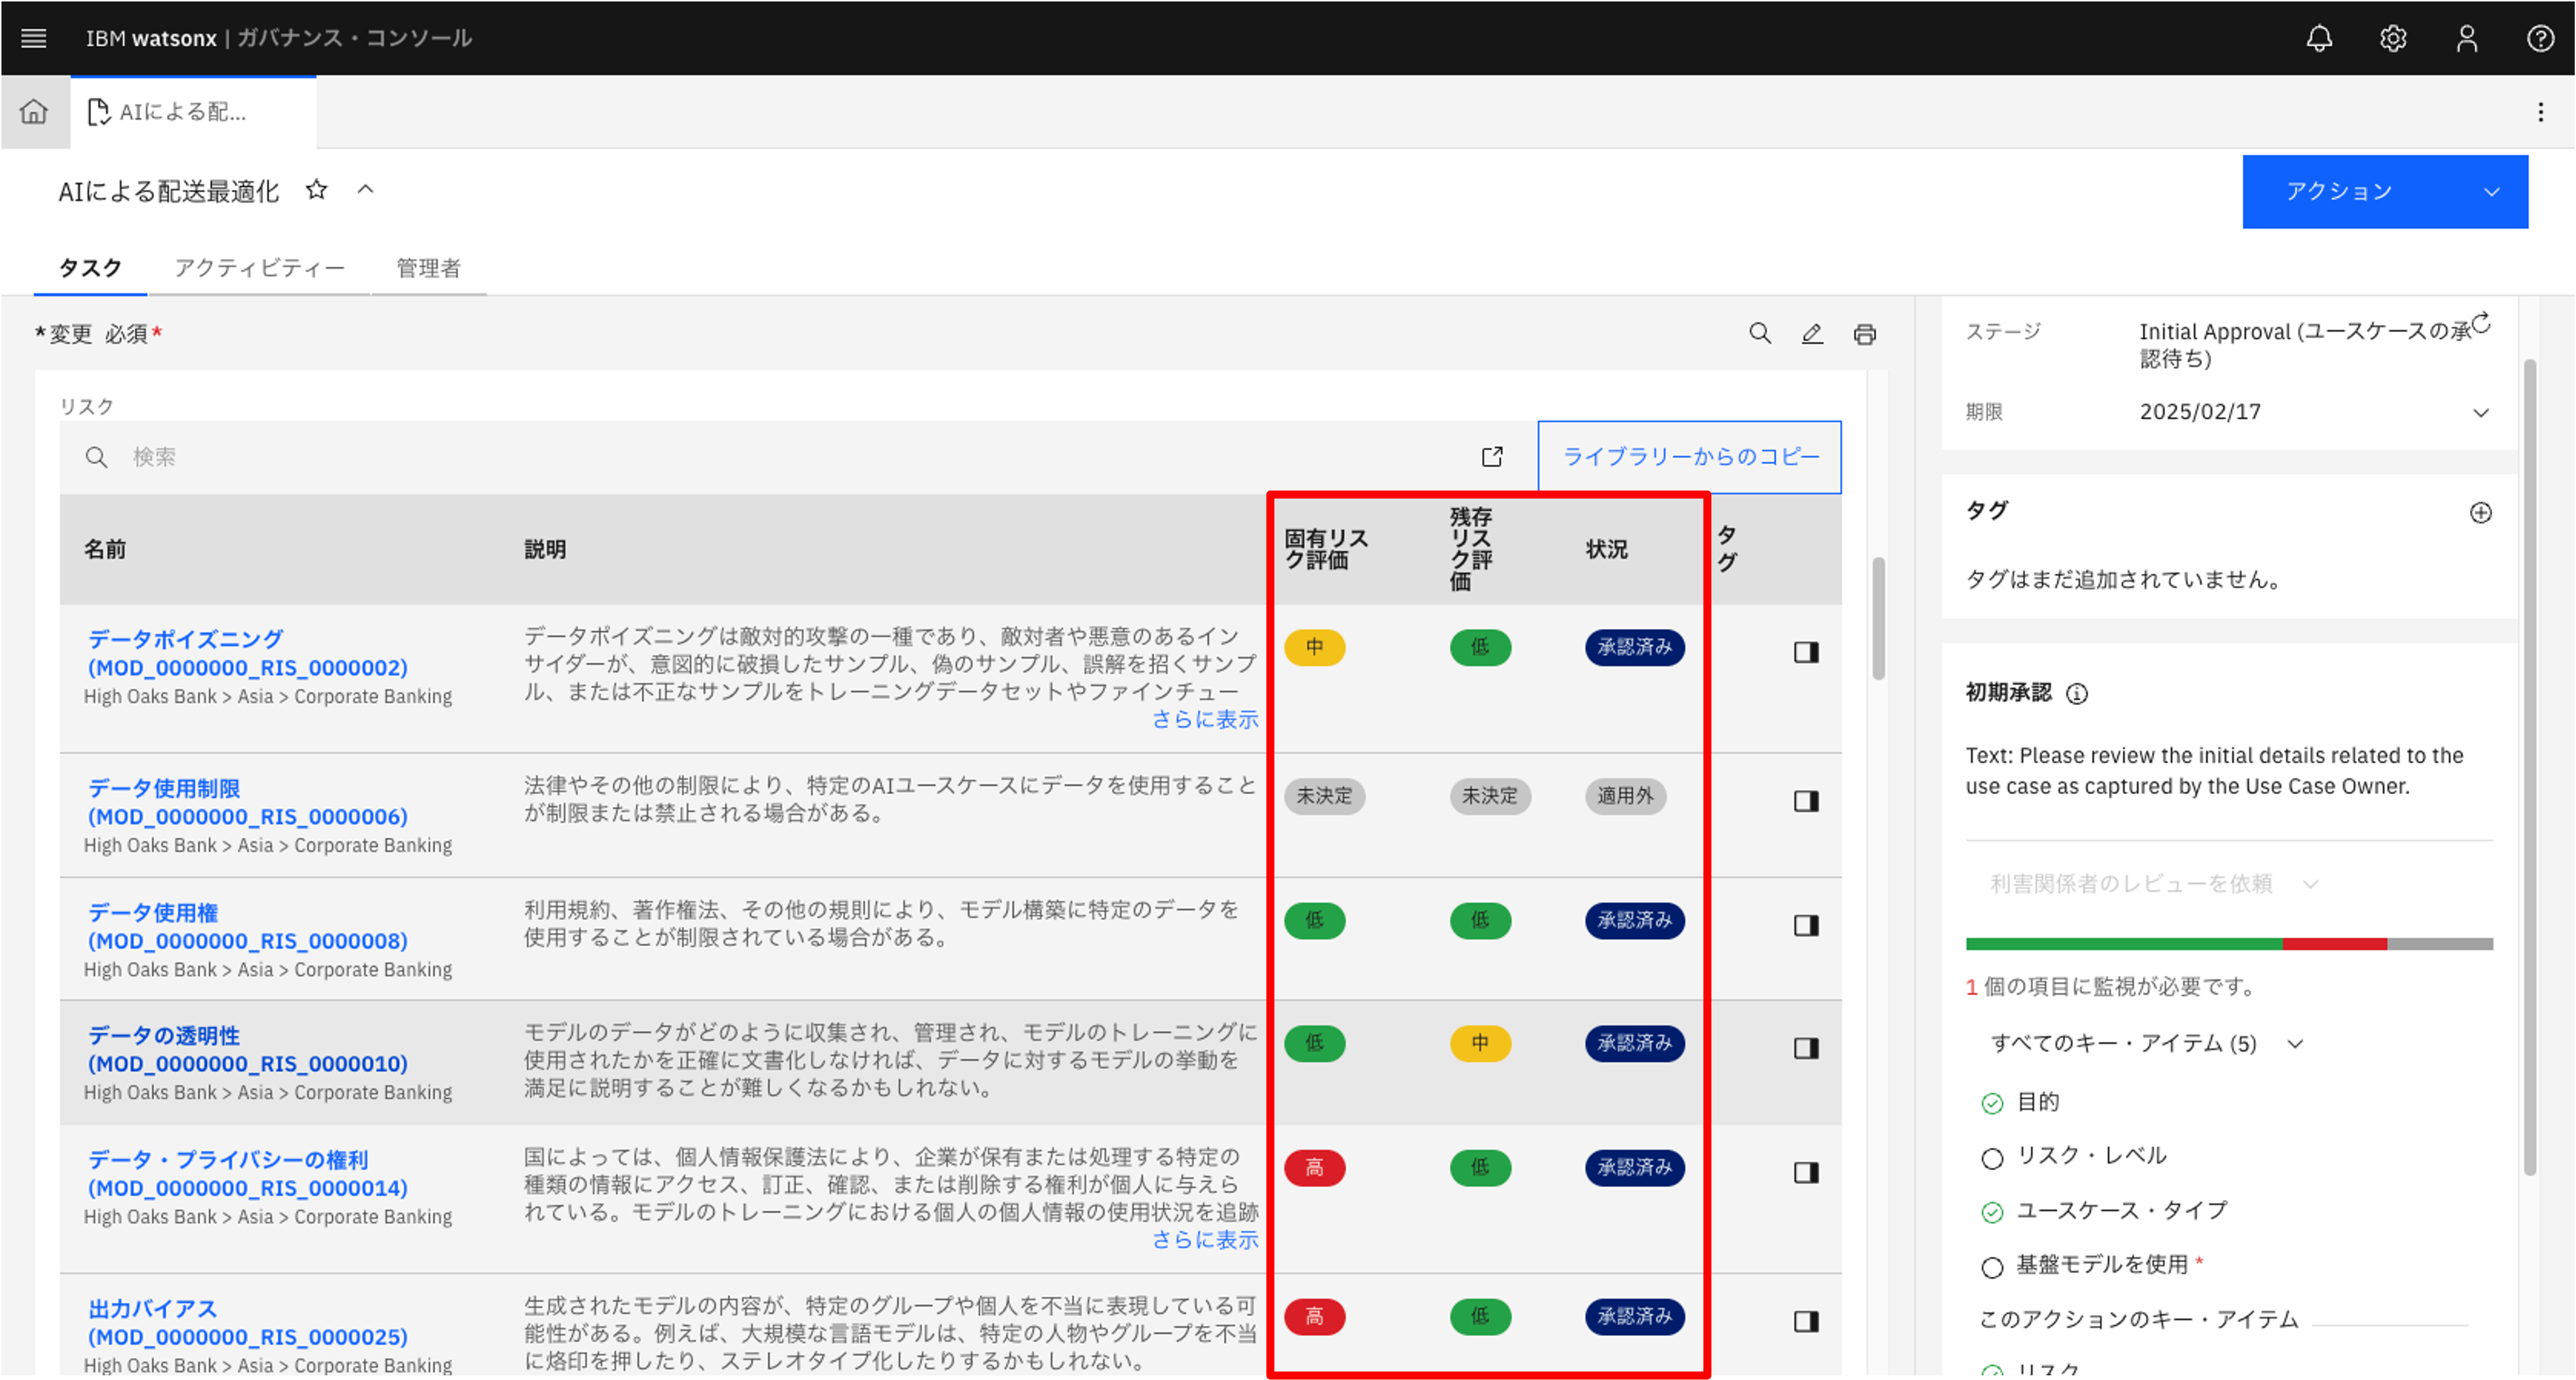Open the risk table in new window icon

click(x=1492, y=457)
